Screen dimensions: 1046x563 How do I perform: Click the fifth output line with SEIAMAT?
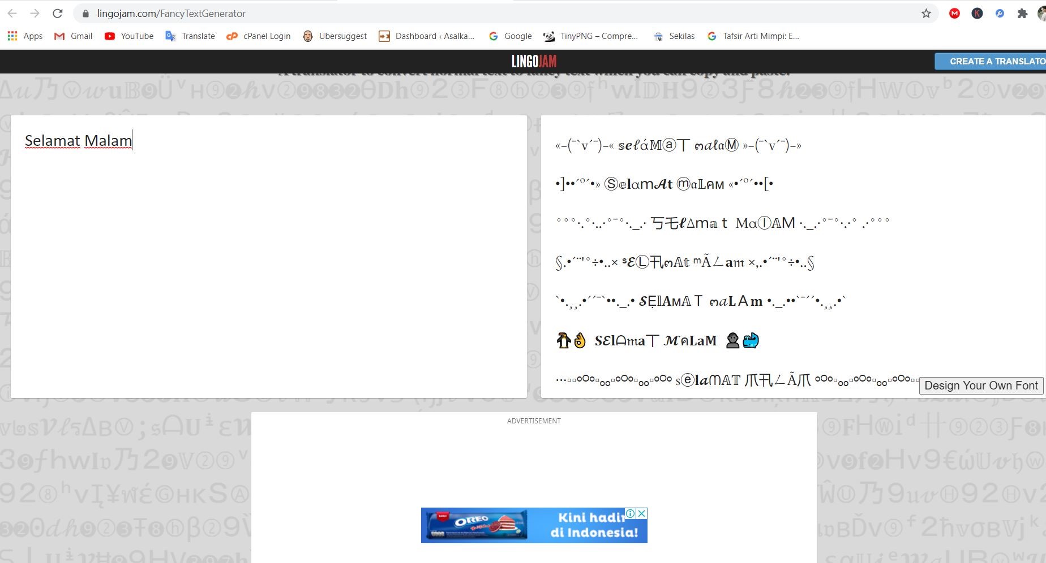pos(700,301)
